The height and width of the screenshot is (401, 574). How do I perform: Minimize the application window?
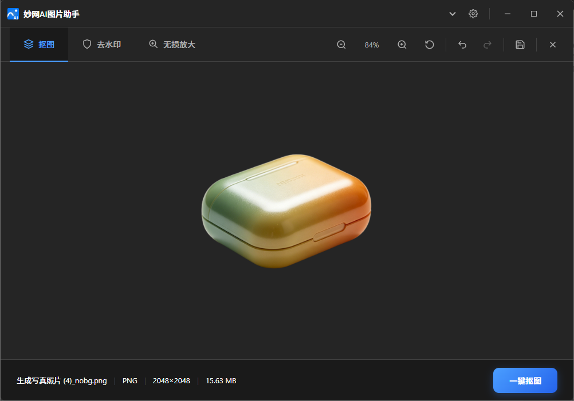[508, 14]
